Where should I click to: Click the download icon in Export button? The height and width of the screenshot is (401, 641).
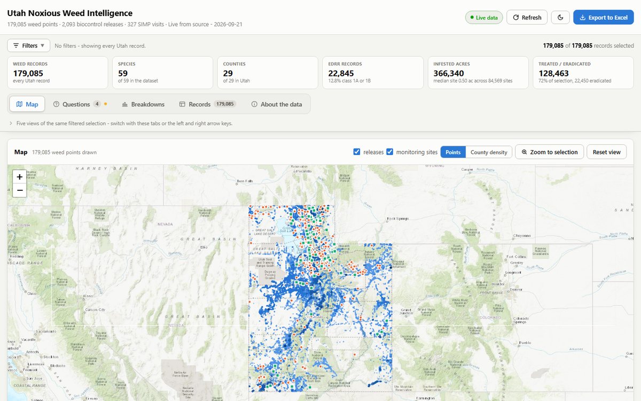coord(582,18)
